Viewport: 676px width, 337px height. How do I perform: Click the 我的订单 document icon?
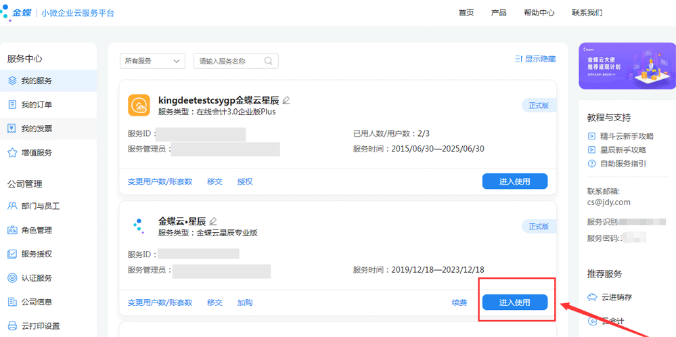coord(12,104)
